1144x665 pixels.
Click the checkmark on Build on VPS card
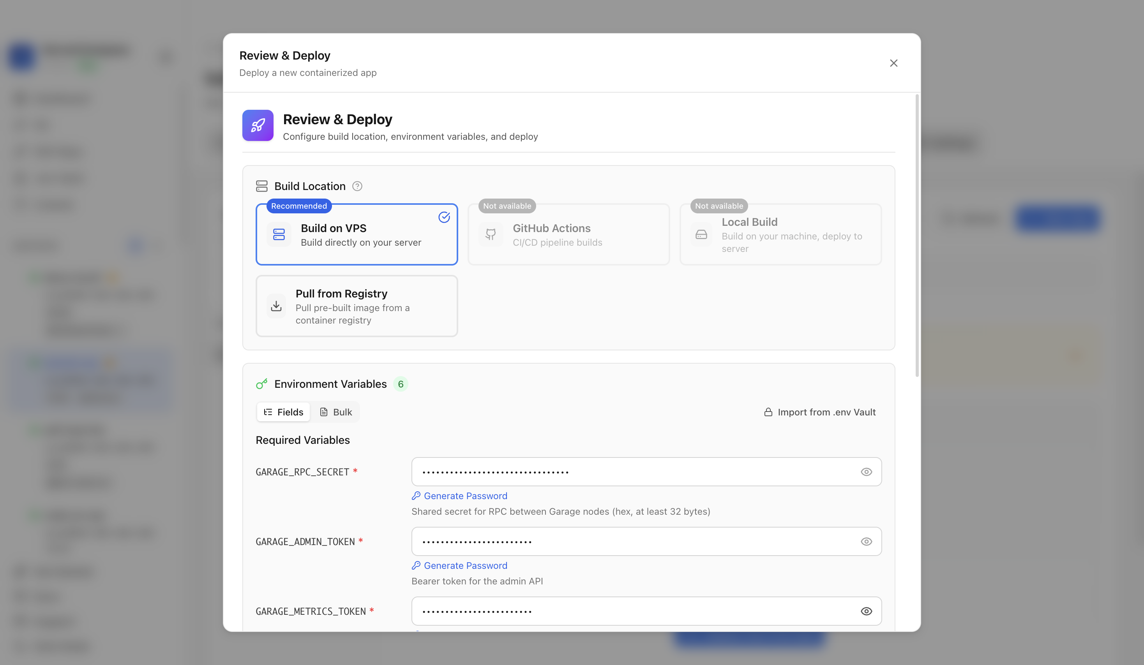[444, 217]
